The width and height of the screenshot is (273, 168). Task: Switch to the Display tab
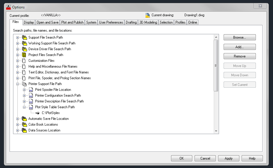[x=29, y=22]
